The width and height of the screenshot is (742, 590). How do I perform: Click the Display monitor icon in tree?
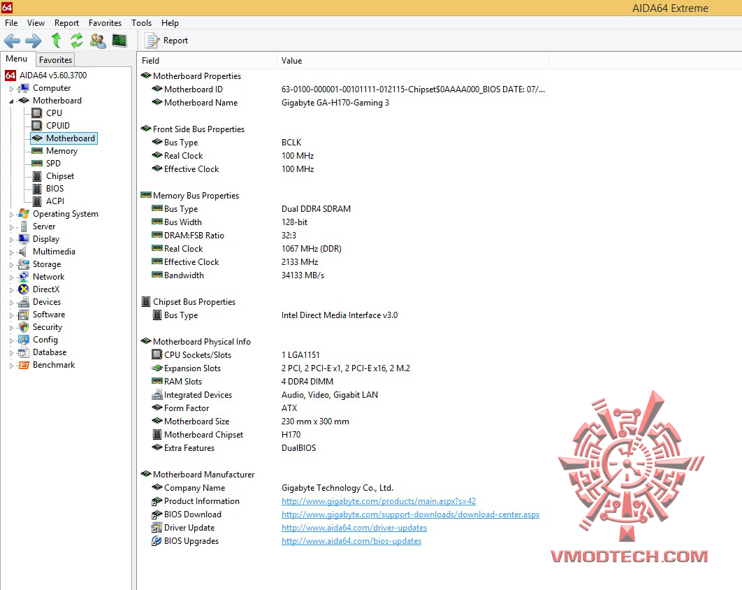(x=24, y=239)
